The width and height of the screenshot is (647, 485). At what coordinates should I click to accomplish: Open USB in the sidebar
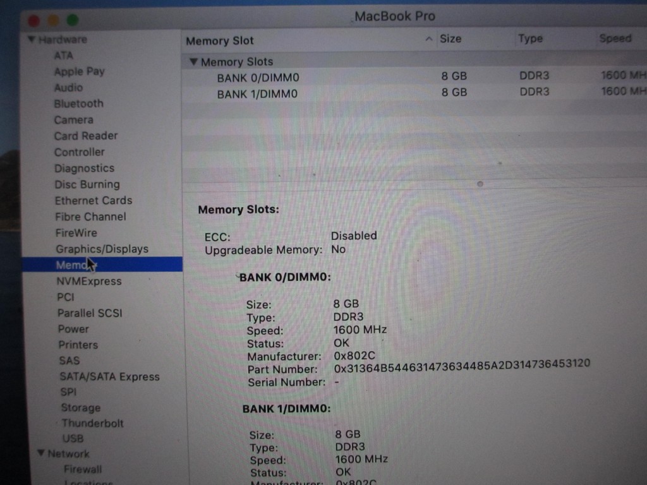click(x=73, y=438)
